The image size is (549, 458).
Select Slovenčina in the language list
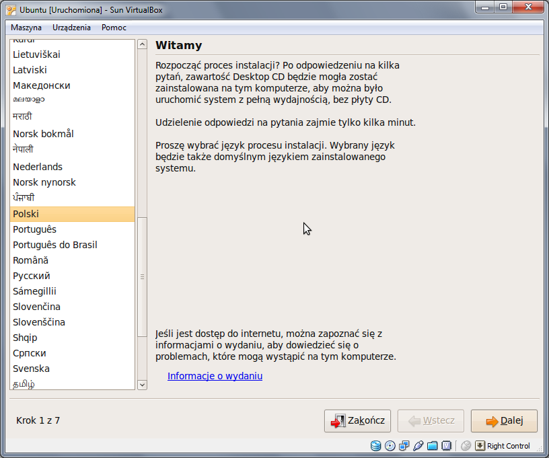72,307
